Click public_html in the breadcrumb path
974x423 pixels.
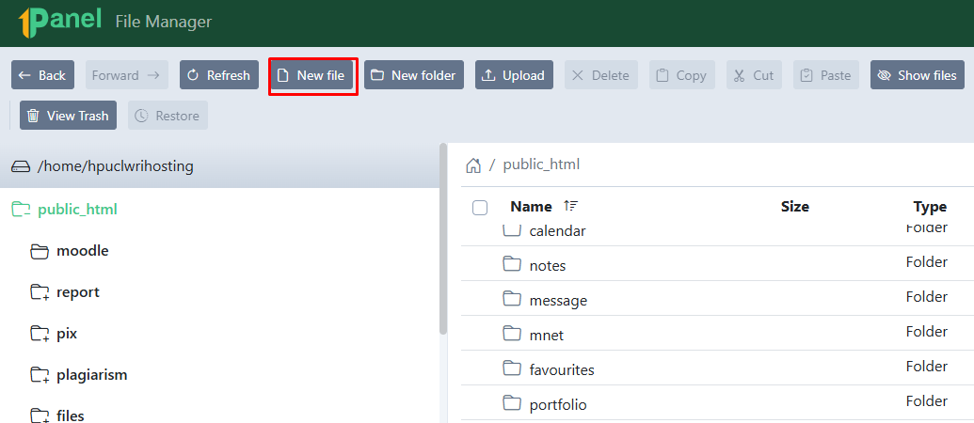click(x=541, y=165)
